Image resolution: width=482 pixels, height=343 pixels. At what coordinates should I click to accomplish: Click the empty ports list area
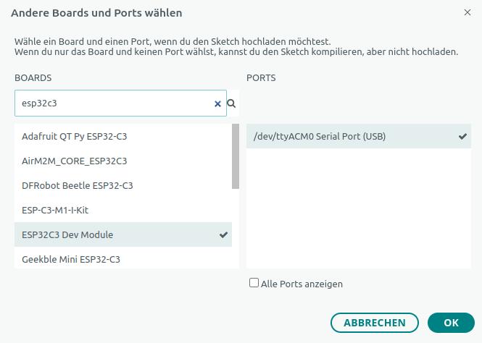click(358, 210)
